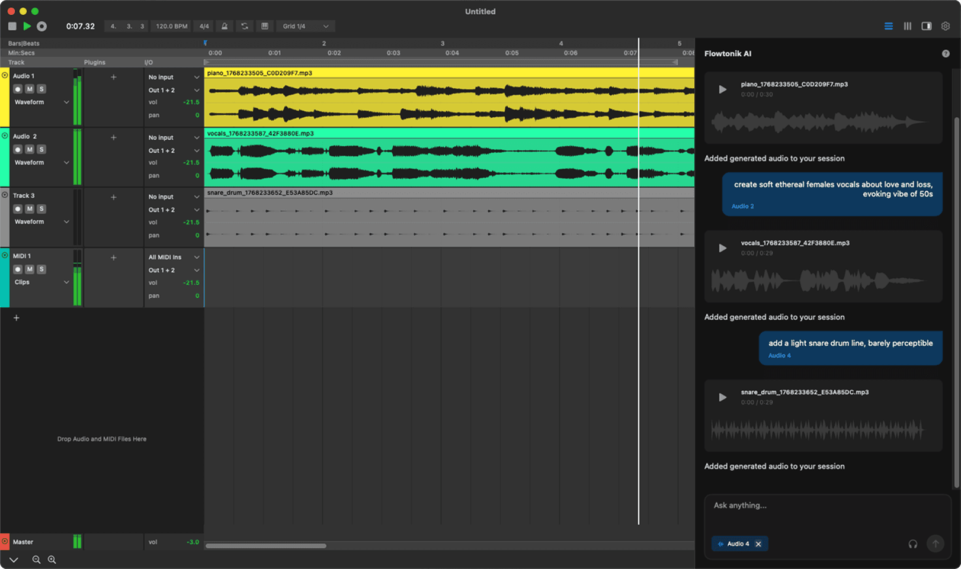This screenshot has height=569, width=961.
Task: Solo the Audio 2 track
Action: click(x=41, y=149)
